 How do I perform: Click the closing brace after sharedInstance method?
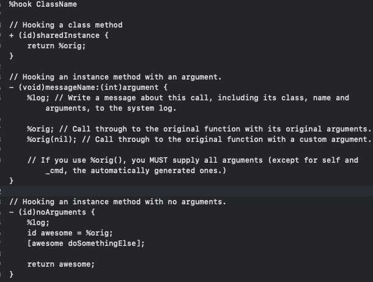(11, 56)
